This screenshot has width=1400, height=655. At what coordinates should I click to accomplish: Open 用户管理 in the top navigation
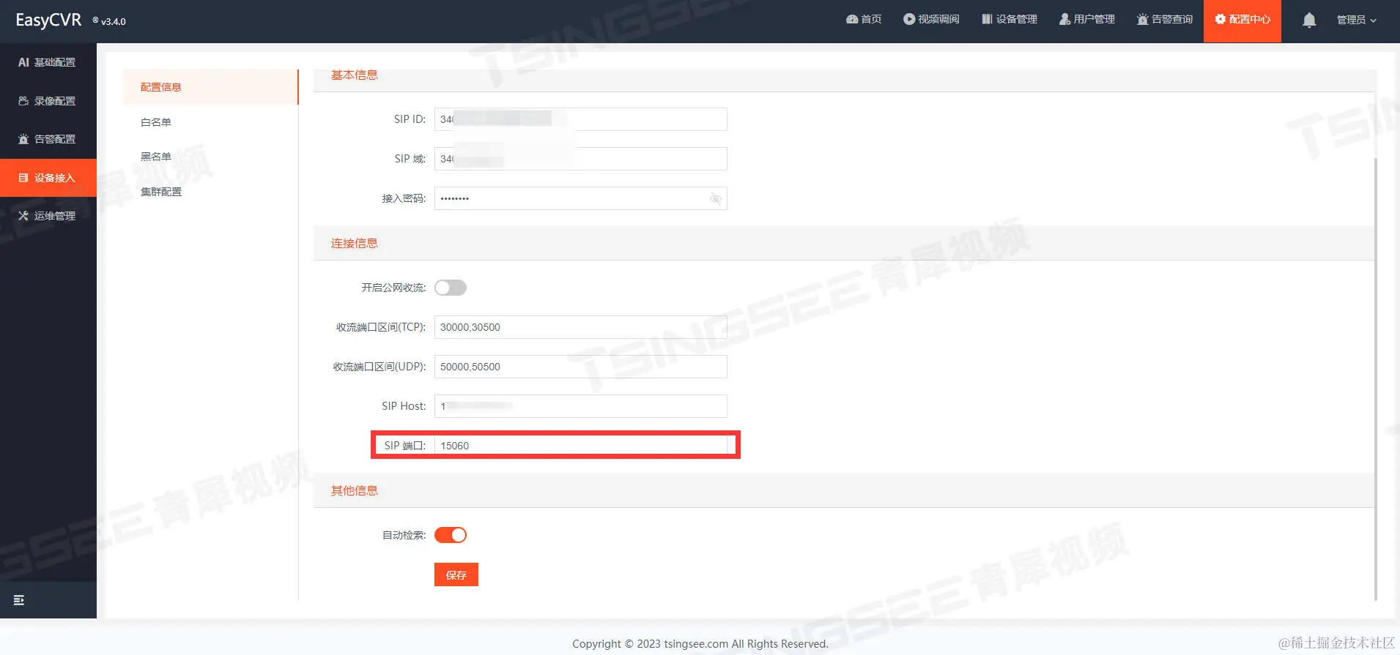tap(1087, 19)
